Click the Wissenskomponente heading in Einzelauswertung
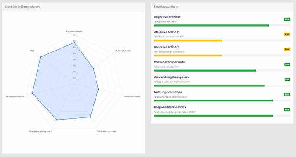 [169, 62]
